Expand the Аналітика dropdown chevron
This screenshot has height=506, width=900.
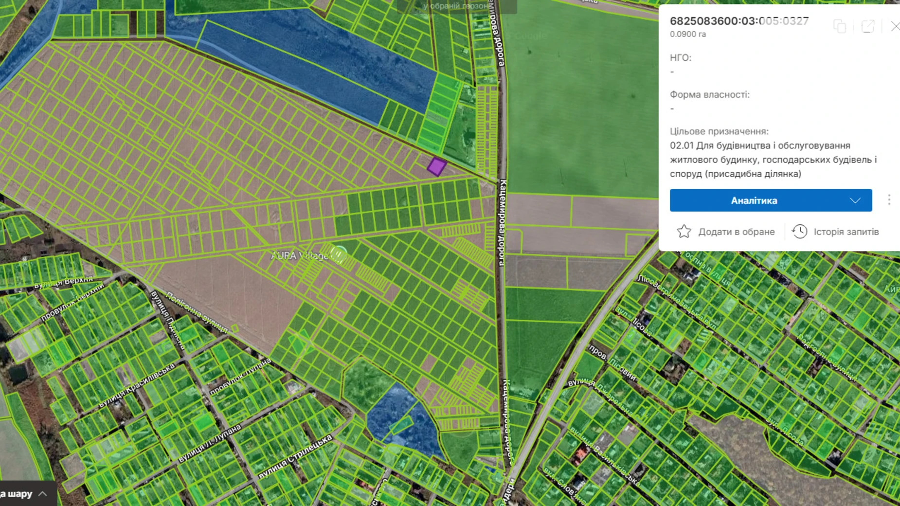point(855,200)
